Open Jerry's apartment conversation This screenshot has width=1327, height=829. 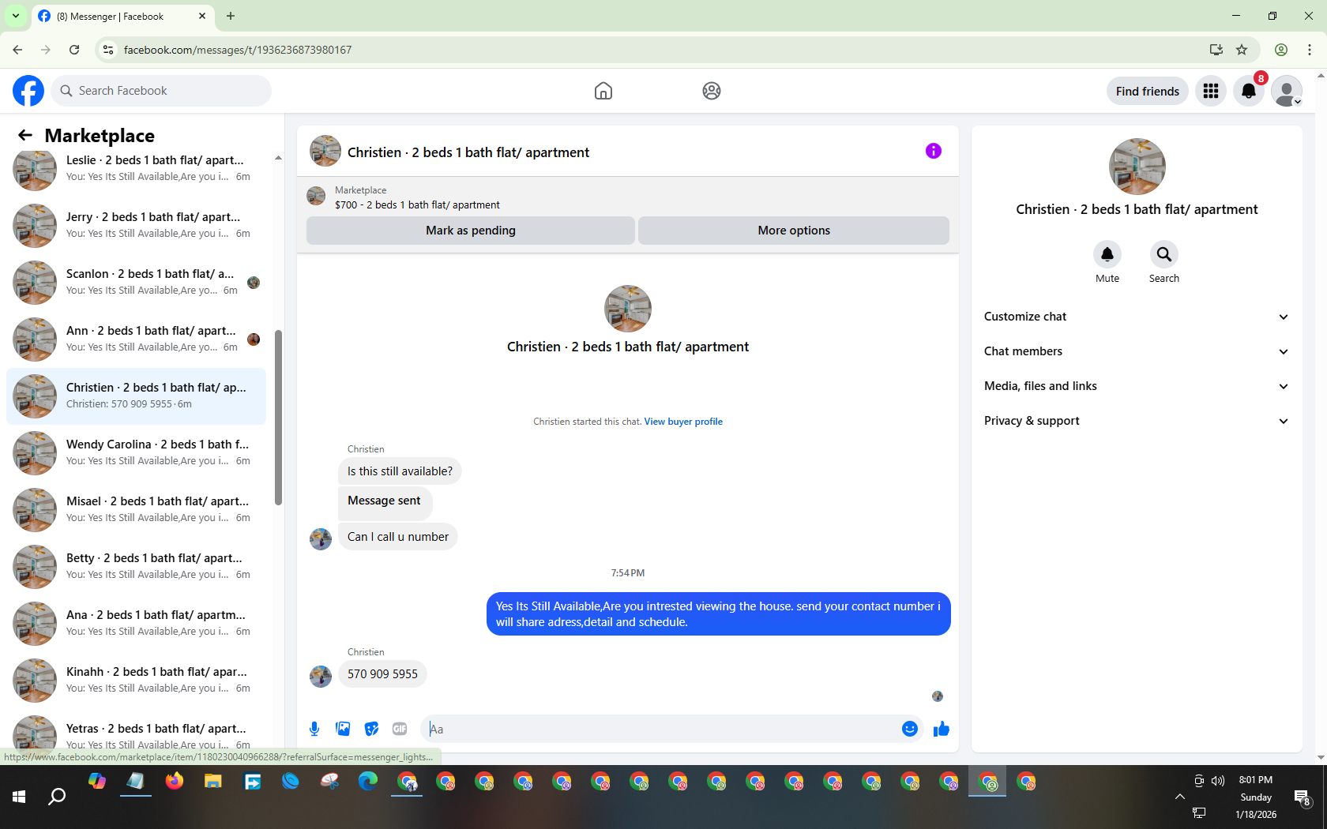pos(136,225)
